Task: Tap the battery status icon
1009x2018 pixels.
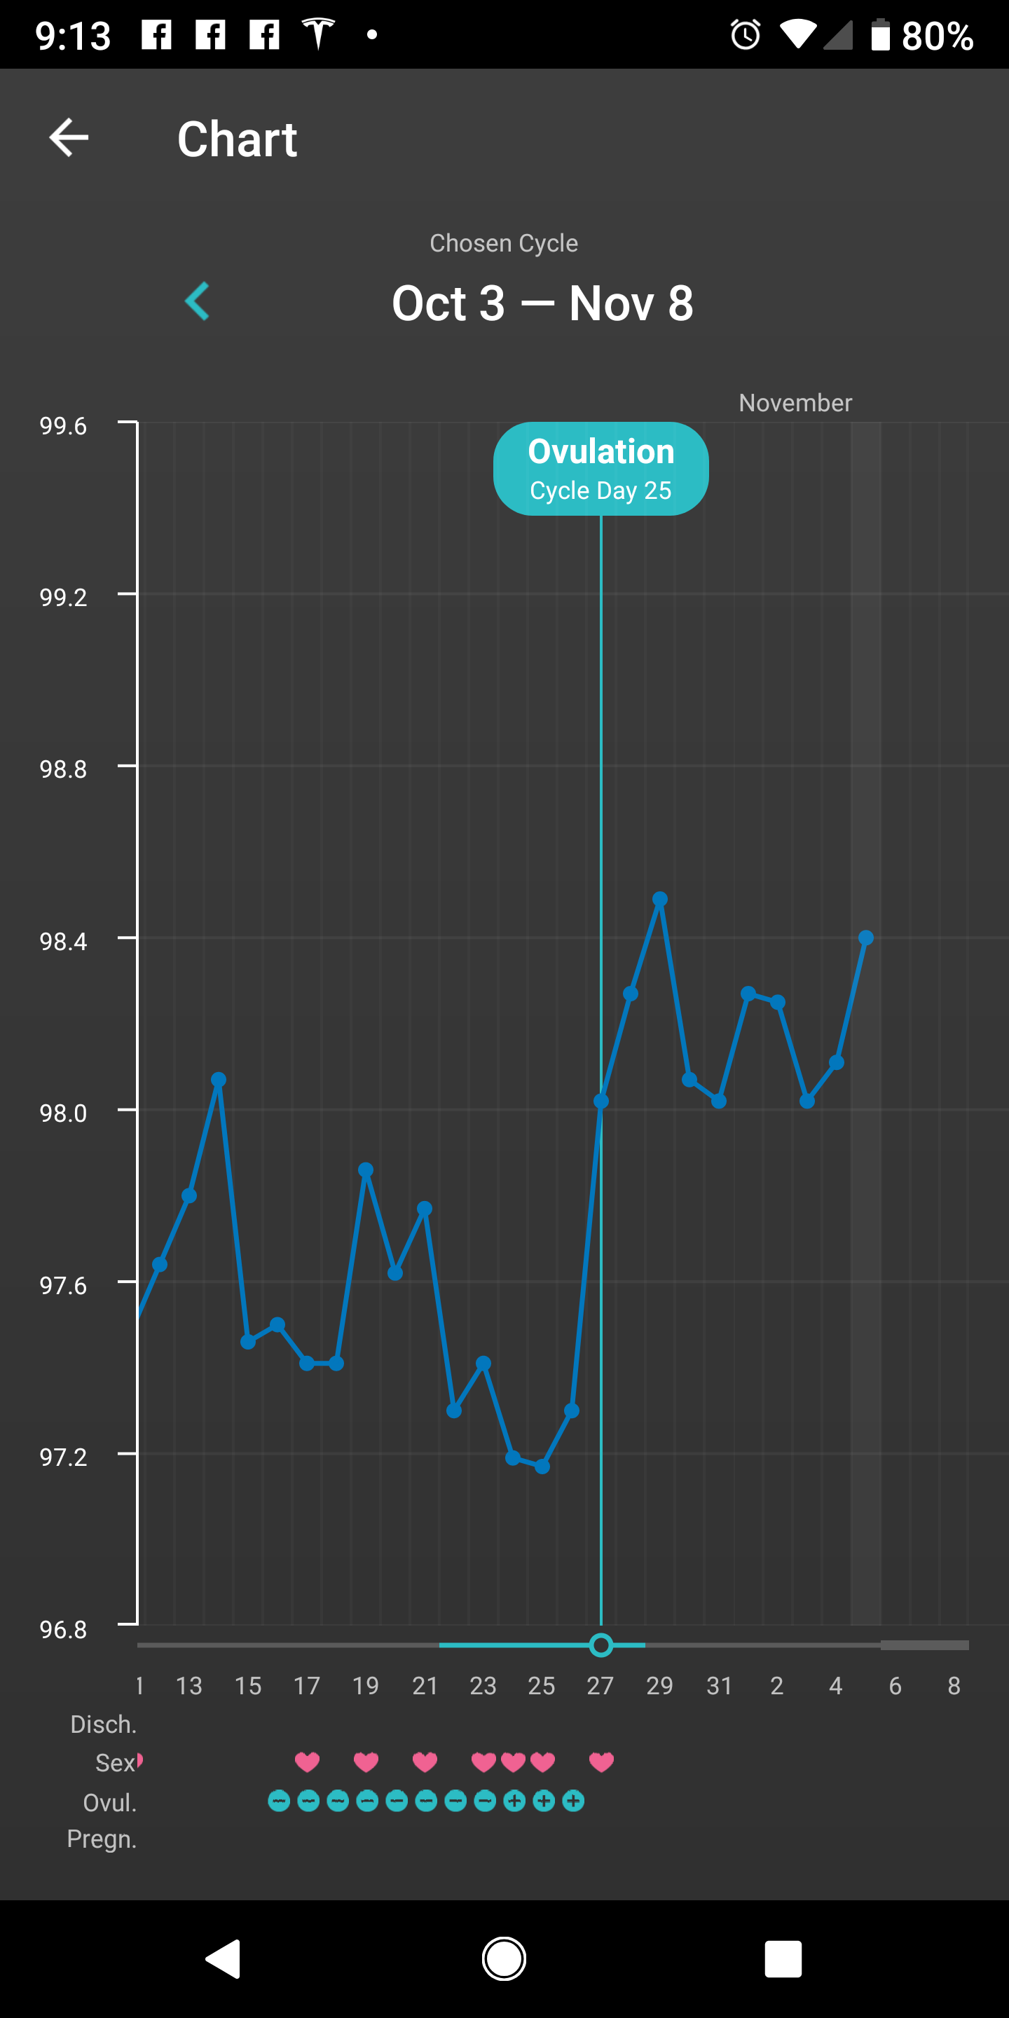Action: [x=881, y=34]
